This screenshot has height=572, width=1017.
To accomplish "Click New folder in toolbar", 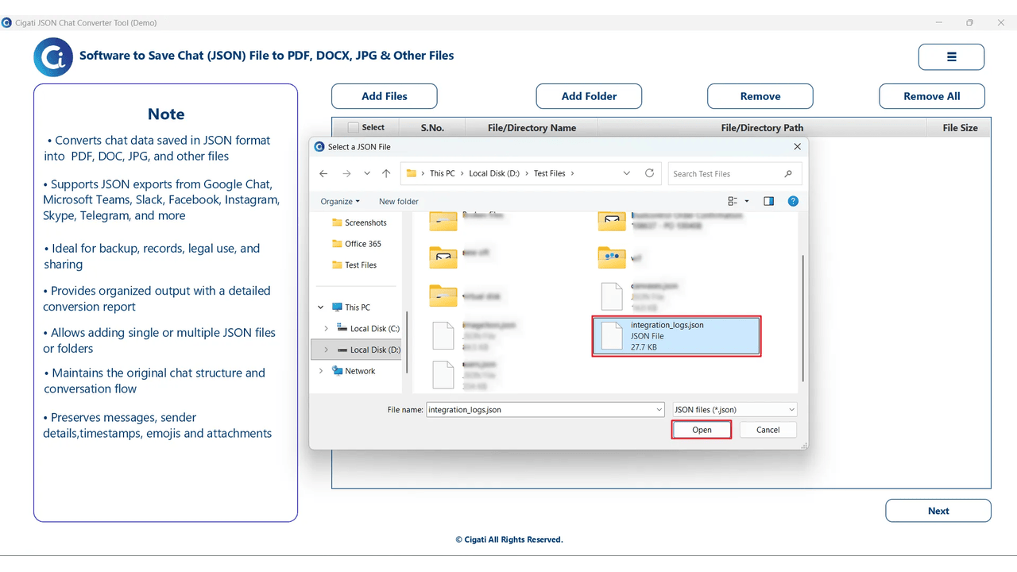I will (399, 202).
